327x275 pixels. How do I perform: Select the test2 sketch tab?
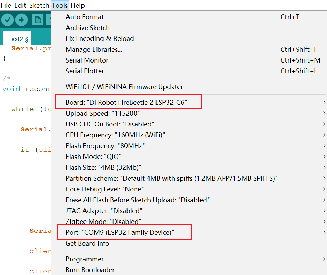tap(19, 39)
